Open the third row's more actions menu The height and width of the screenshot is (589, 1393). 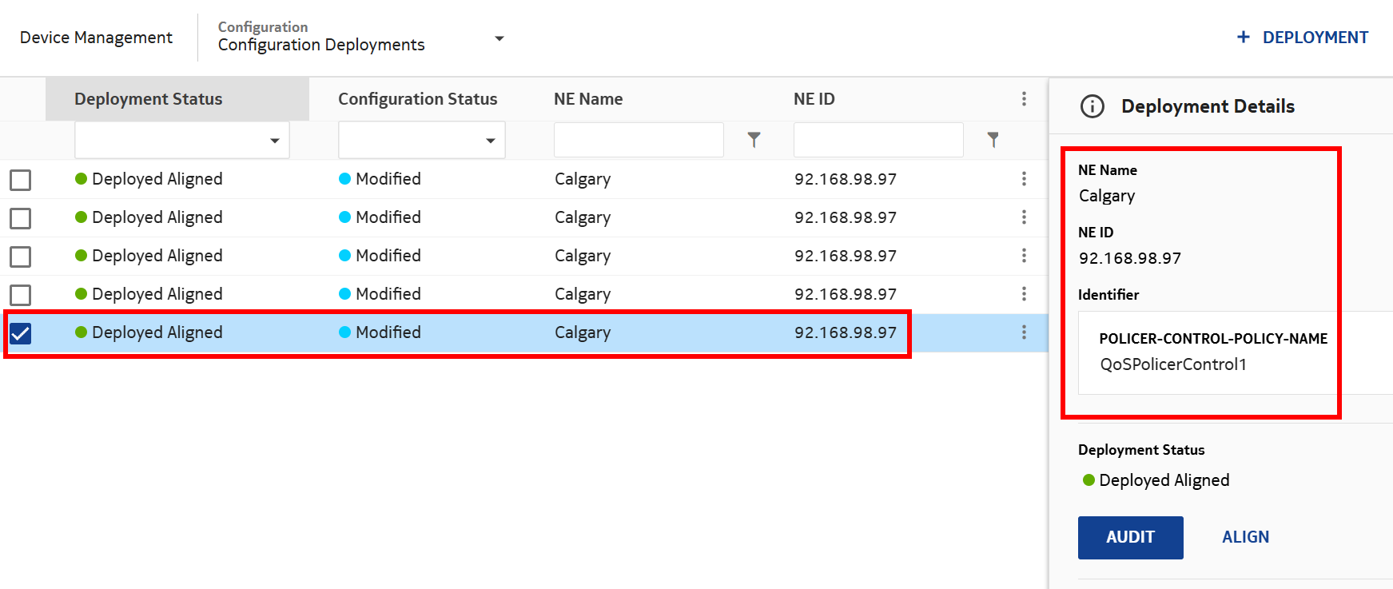[1024, 256]
